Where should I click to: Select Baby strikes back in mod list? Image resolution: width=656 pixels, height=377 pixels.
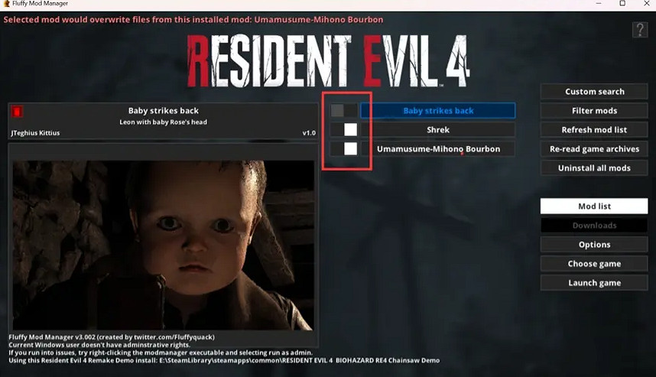(x=437, y=110)
